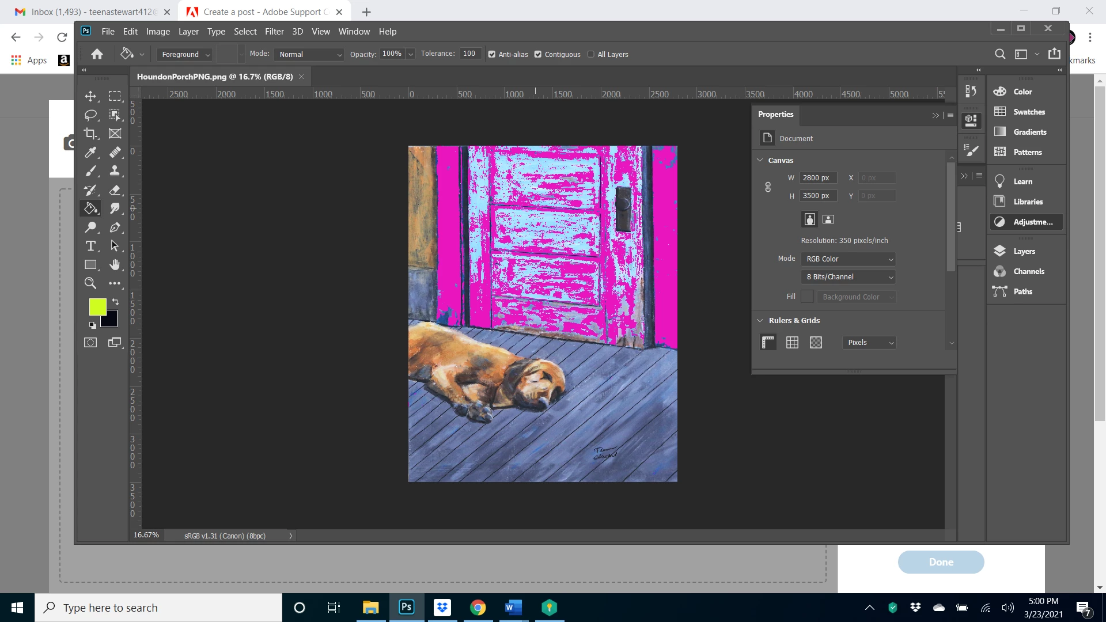Open the RGB Color mode dropdown
Screen dimensions: 1106x622
click(x=848, y=259)
